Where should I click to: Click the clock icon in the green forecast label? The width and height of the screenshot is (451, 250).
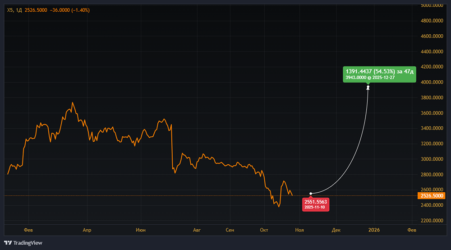click(x=369, y=78)
